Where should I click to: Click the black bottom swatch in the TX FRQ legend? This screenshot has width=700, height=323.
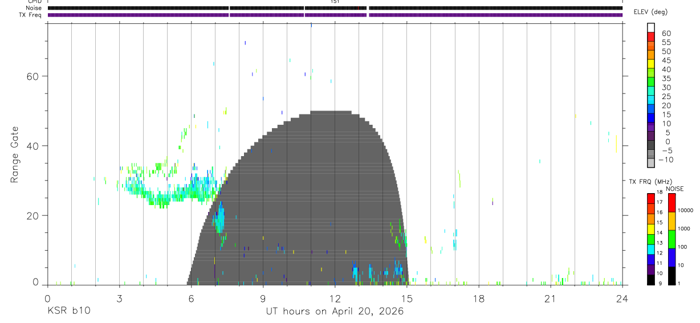pos(650,280)
